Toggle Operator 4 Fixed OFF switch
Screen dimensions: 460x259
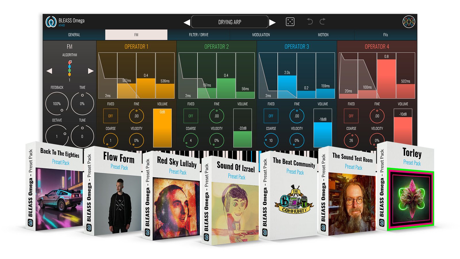click(351, 116)
